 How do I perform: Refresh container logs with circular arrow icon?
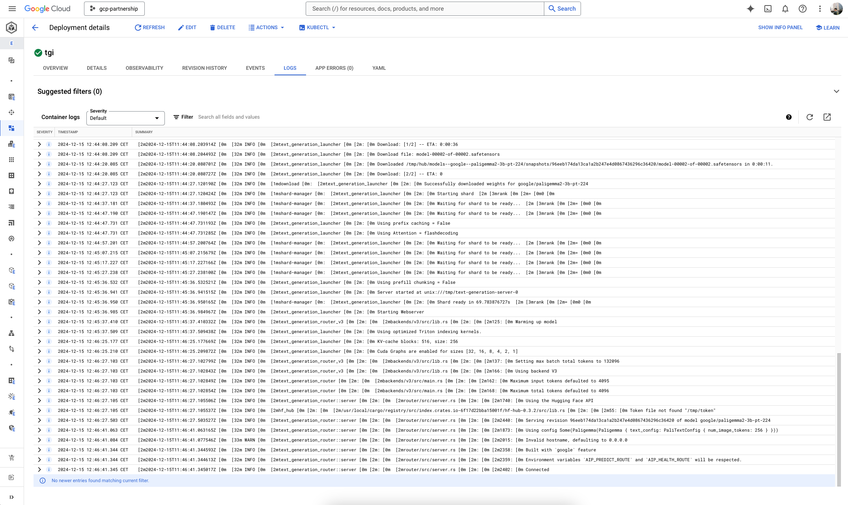(809, 117)
